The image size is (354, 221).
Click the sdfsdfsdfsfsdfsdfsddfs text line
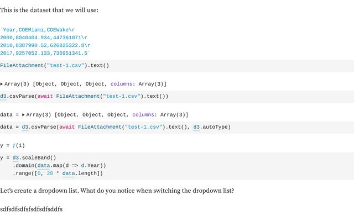(32, 209)
